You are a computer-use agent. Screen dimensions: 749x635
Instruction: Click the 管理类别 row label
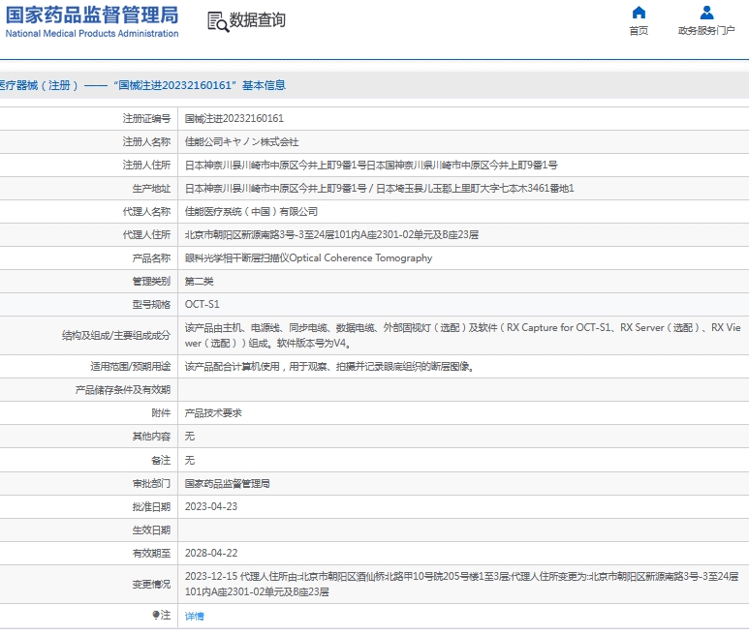(x=151, y=281)
